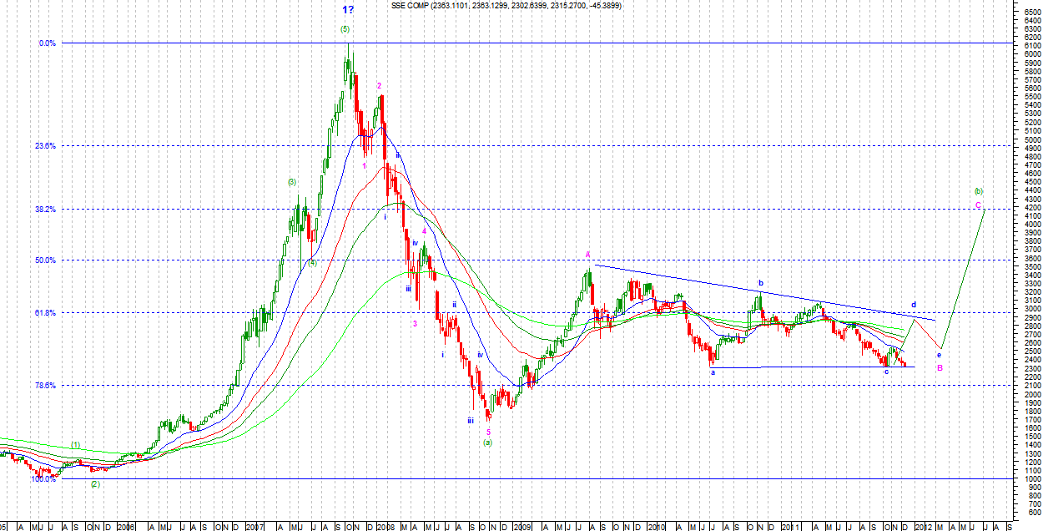This screenshot has height=531, width=1043.
Task: Select the green (2) wave label near 2005 low
Action: click(x=95, y=484)
